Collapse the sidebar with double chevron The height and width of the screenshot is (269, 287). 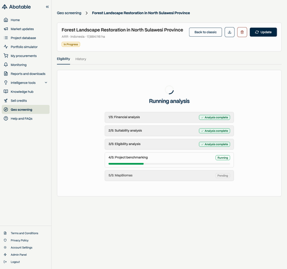(x=47, y=7)
